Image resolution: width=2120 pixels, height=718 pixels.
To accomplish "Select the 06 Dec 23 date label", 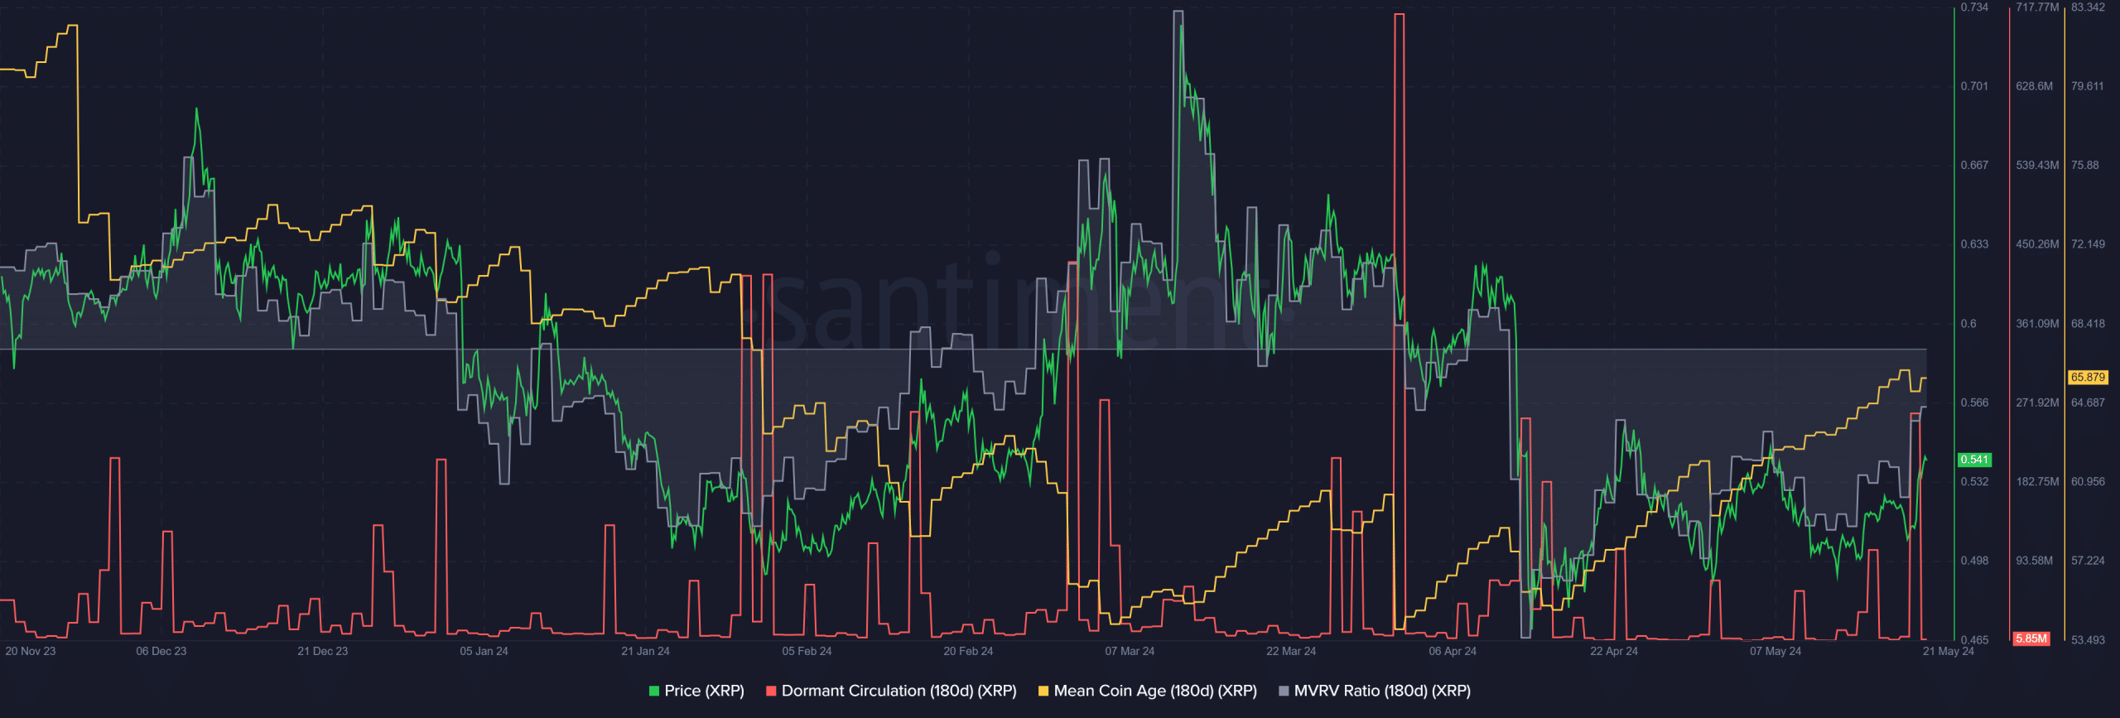I will (x=161, y=651).
